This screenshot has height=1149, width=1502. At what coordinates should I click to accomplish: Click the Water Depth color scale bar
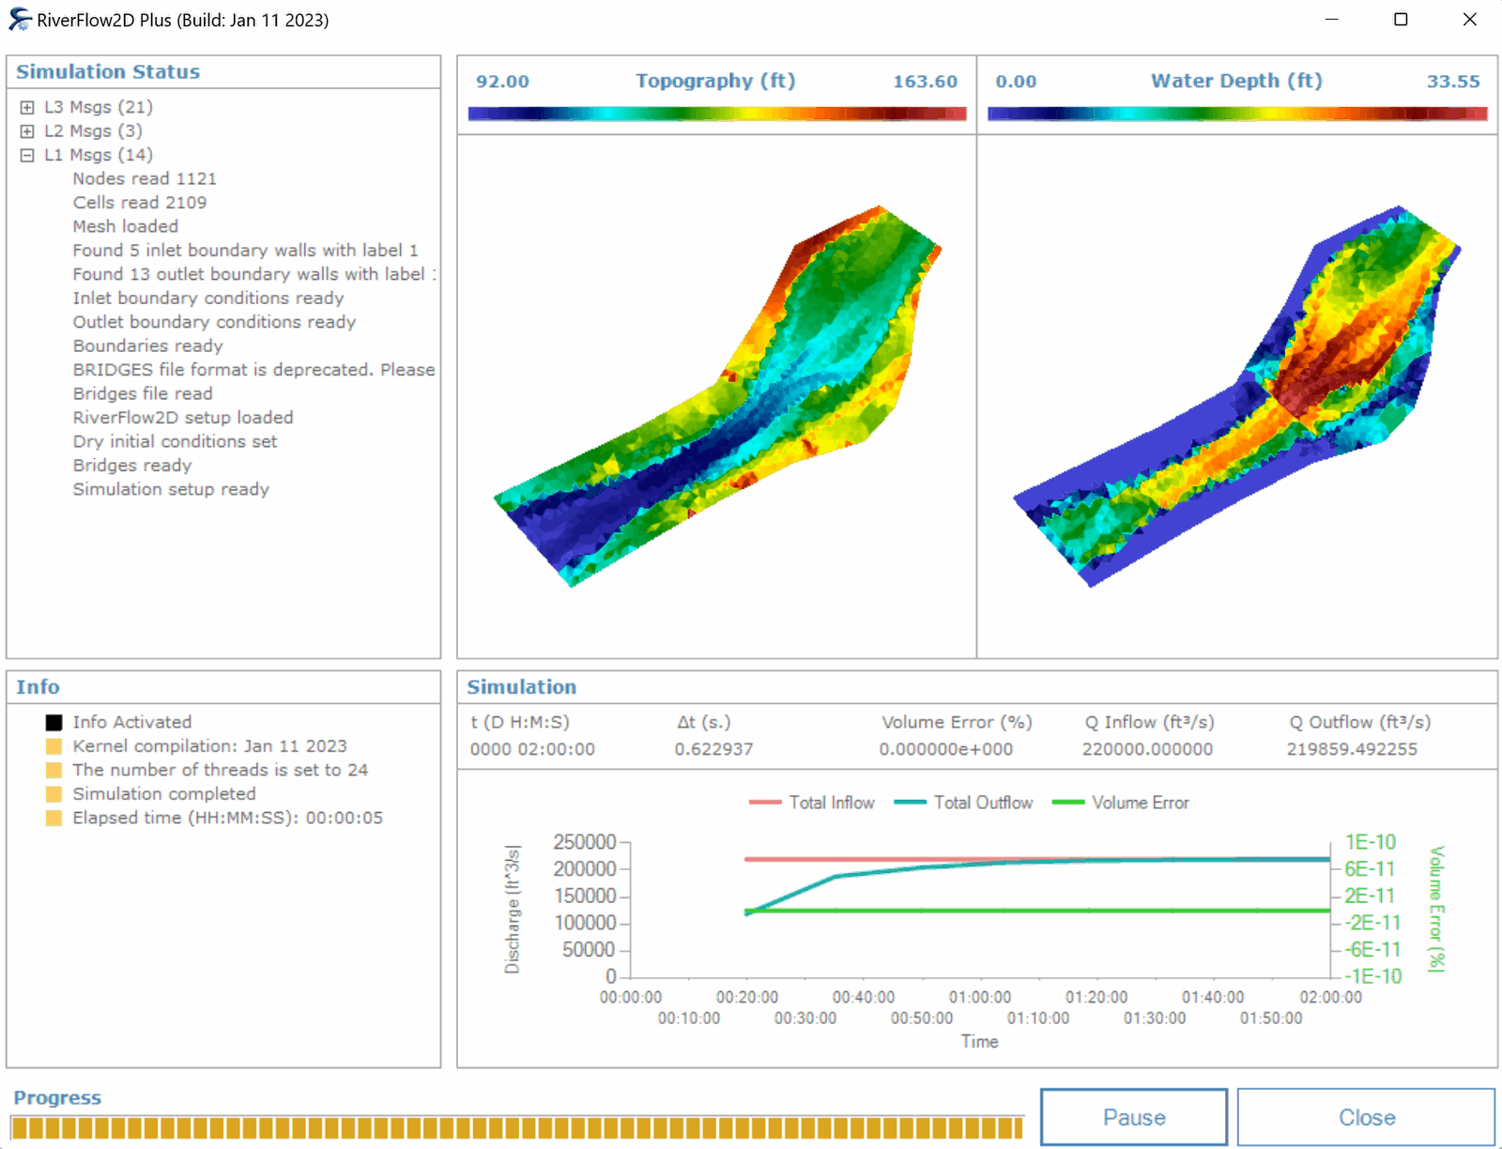1236,114
